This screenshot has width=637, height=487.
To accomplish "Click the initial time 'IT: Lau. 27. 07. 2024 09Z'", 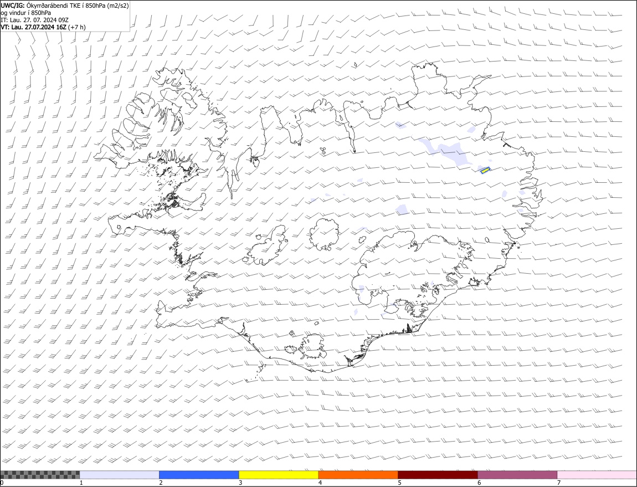I will tap(34, 20).
